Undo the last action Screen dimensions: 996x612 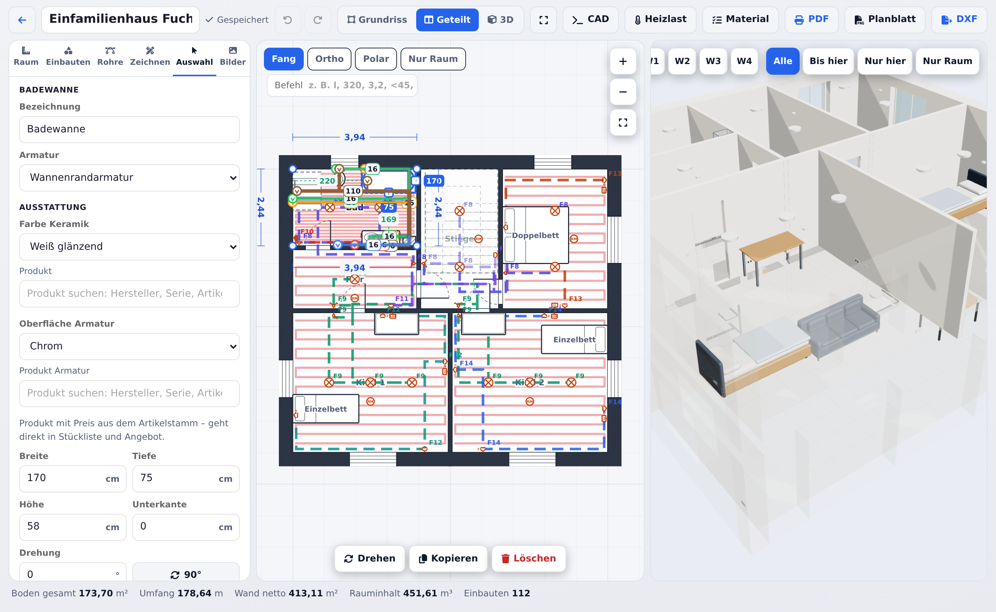click(x=288, y=20)
